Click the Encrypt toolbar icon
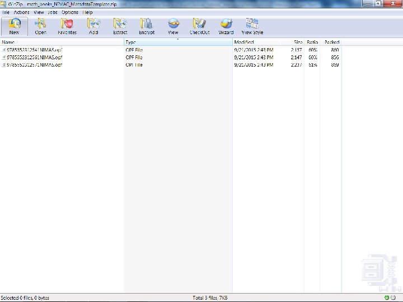The width and height of the screenshot is (403, 302). click(147, 26)
